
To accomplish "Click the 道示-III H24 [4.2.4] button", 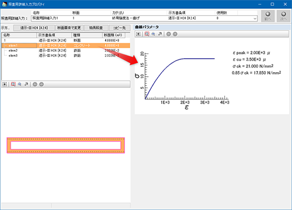I will pos(34,28).
